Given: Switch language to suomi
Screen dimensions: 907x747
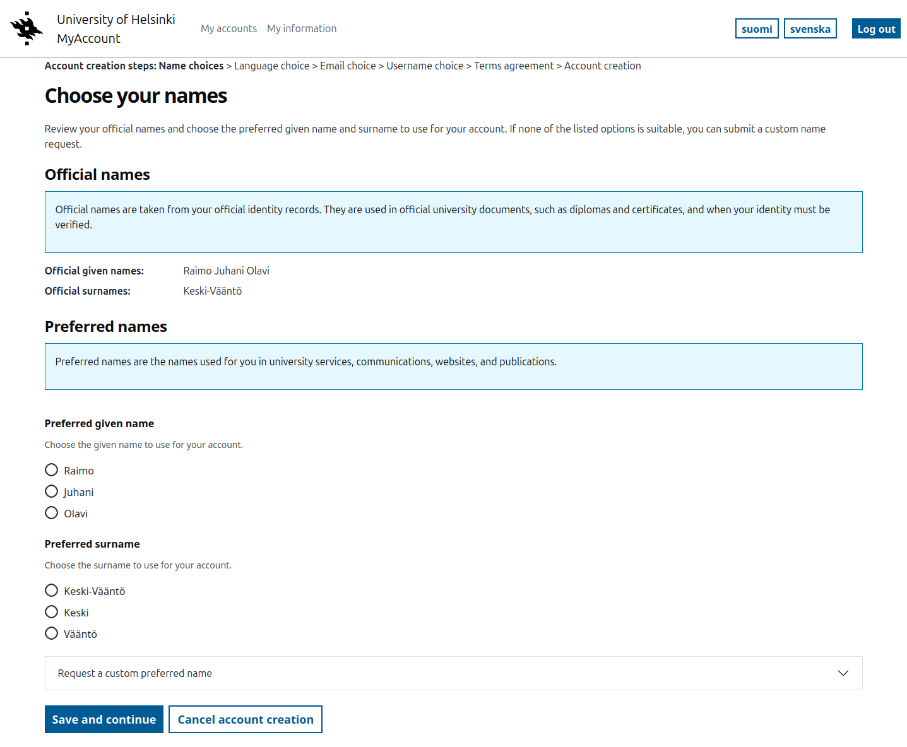Looking at the screenshot, I should [x=757, y=29].
